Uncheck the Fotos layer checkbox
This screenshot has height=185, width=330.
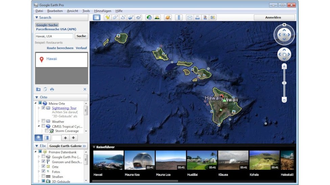(x=43, y=171)
